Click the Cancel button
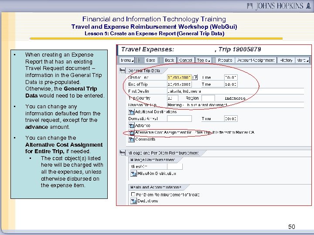Image resolution: width=314 pixels, height=235 pixels. 186,60
